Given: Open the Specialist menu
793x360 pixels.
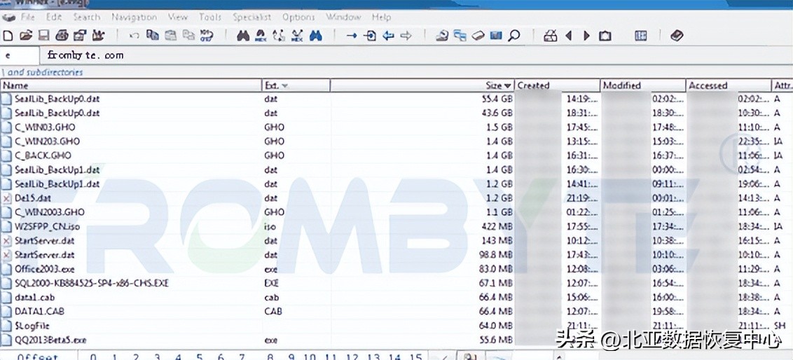Looking at the screenshot, I should point(252,17).
